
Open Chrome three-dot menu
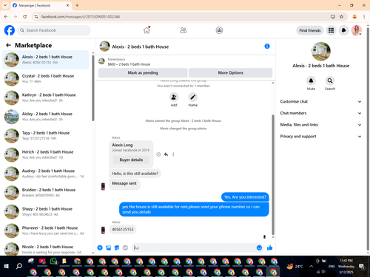click(364, 16)
